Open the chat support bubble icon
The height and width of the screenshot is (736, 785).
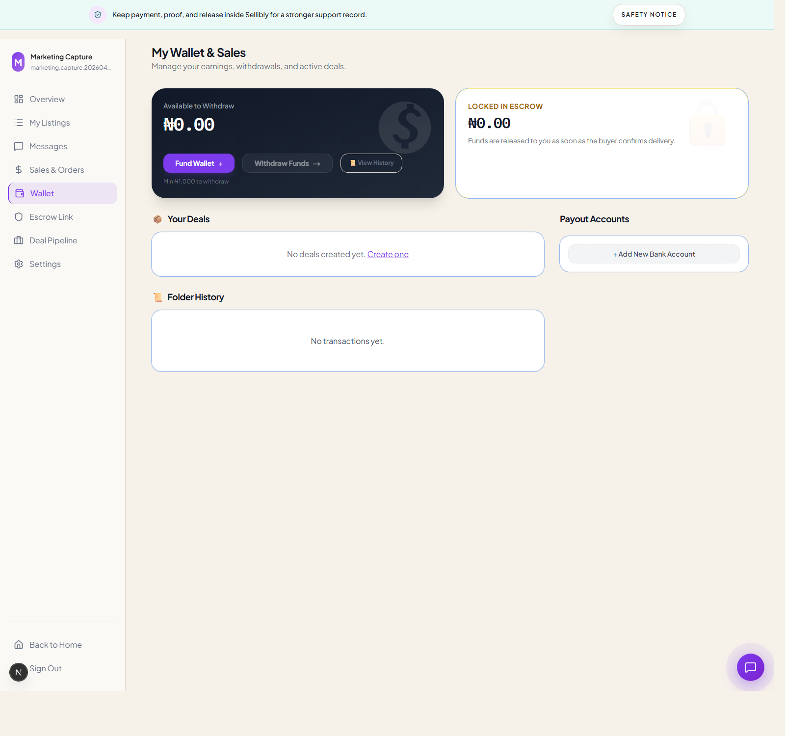tap(751, 667)
